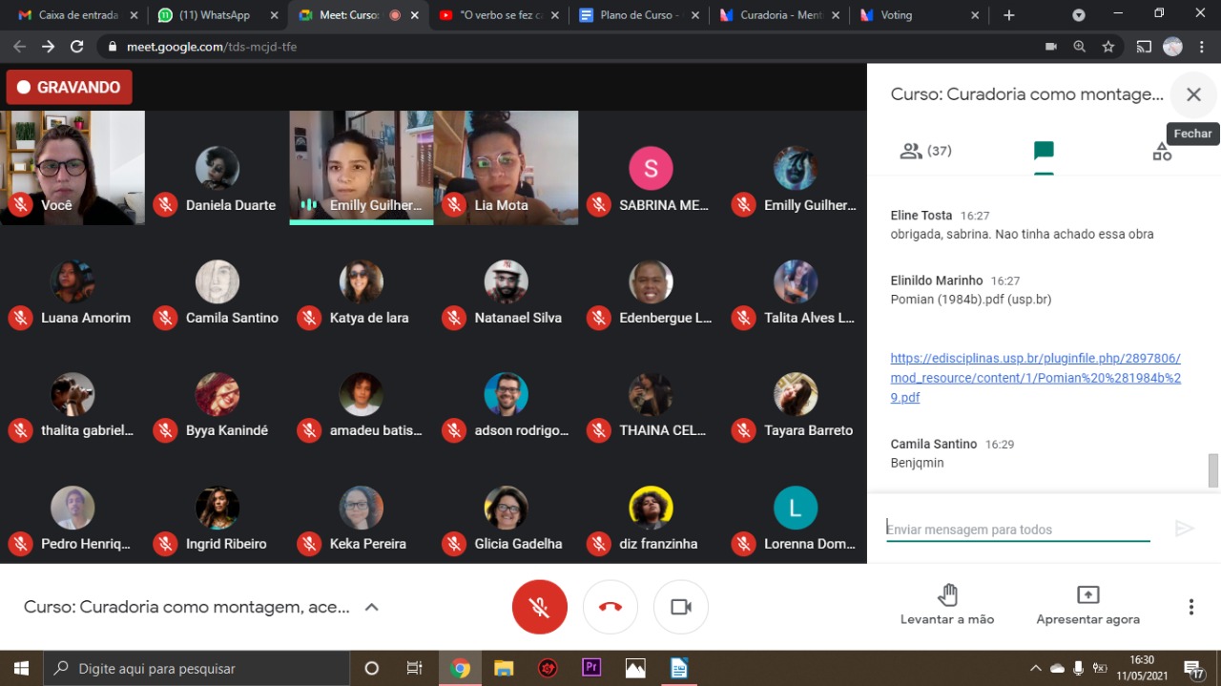Click the message input field

point(1017,530)
